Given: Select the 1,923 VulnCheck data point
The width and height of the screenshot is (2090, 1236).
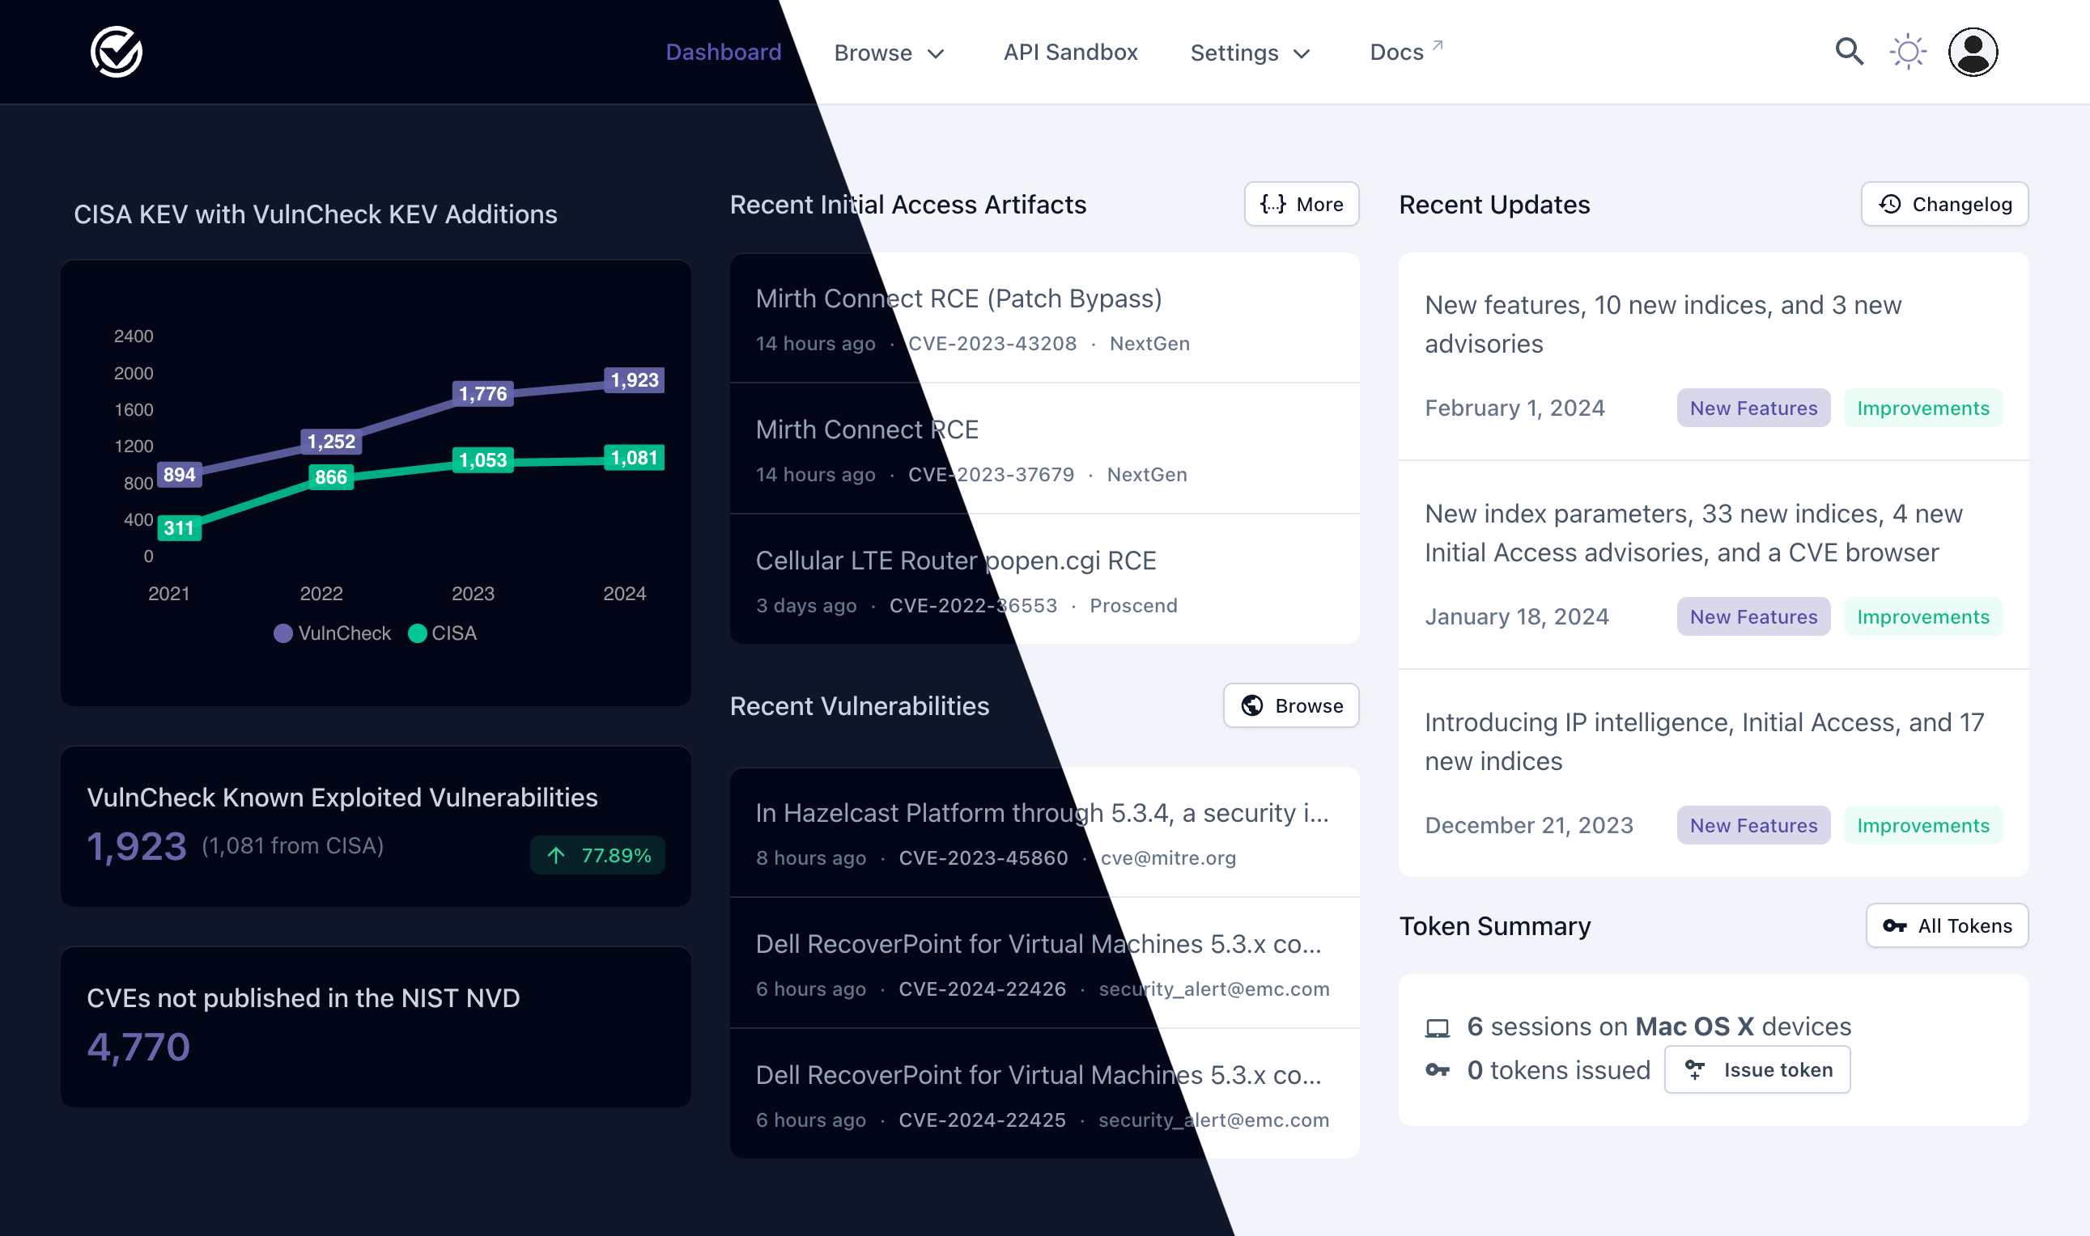Looking at the screenshot, I should click(x=634, y=380).
